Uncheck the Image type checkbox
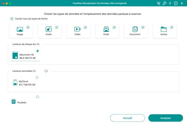The height and width of the screenshot is (126, 187). [28, 27]
